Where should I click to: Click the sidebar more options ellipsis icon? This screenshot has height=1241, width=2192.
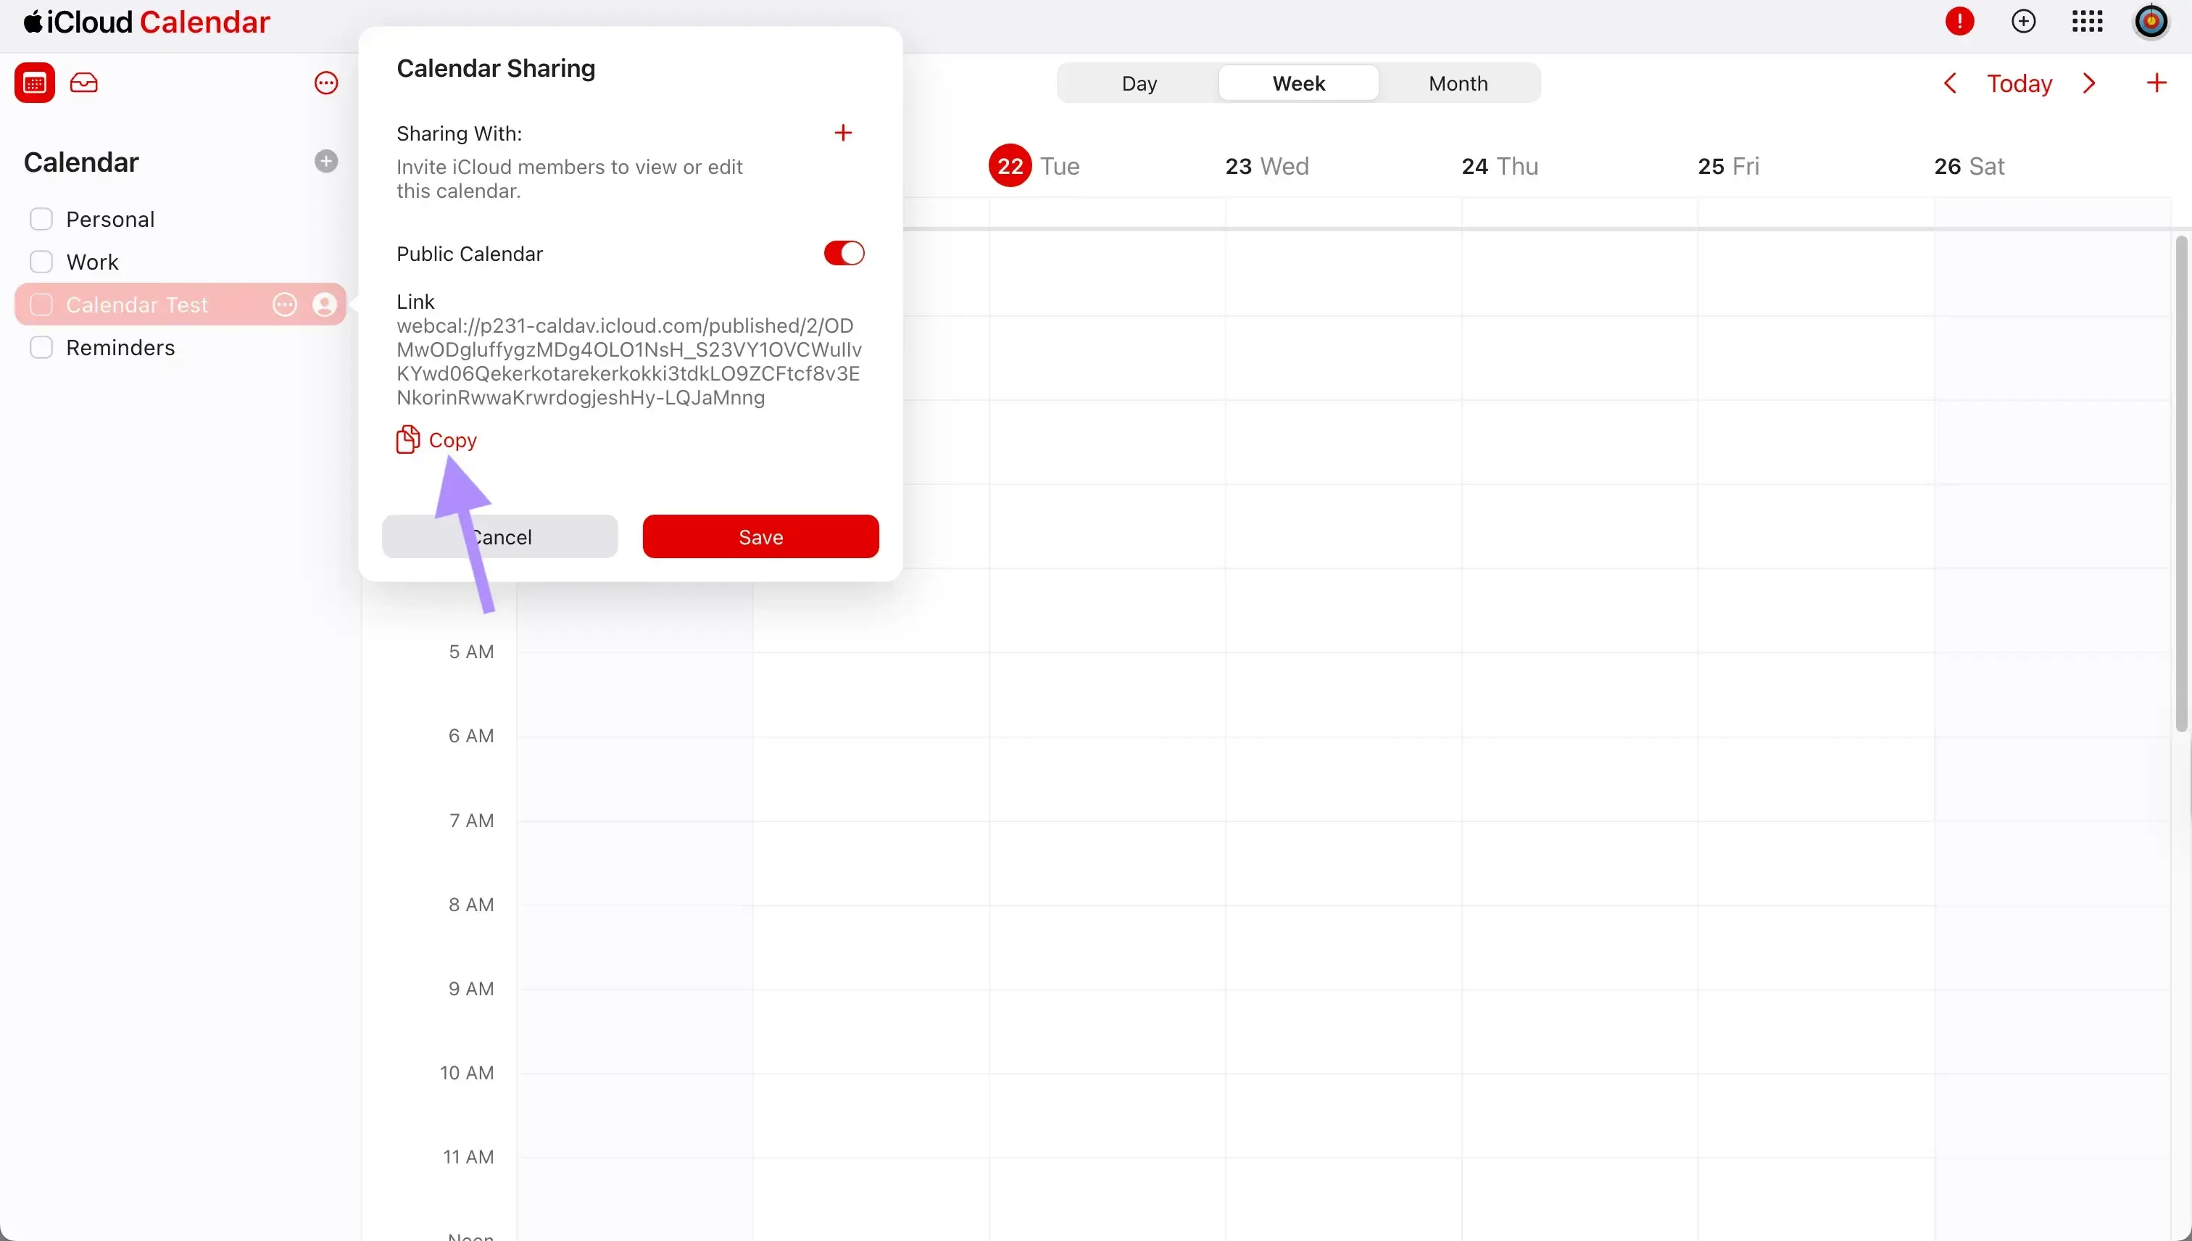pyautogui.click(x=325, y=83)
